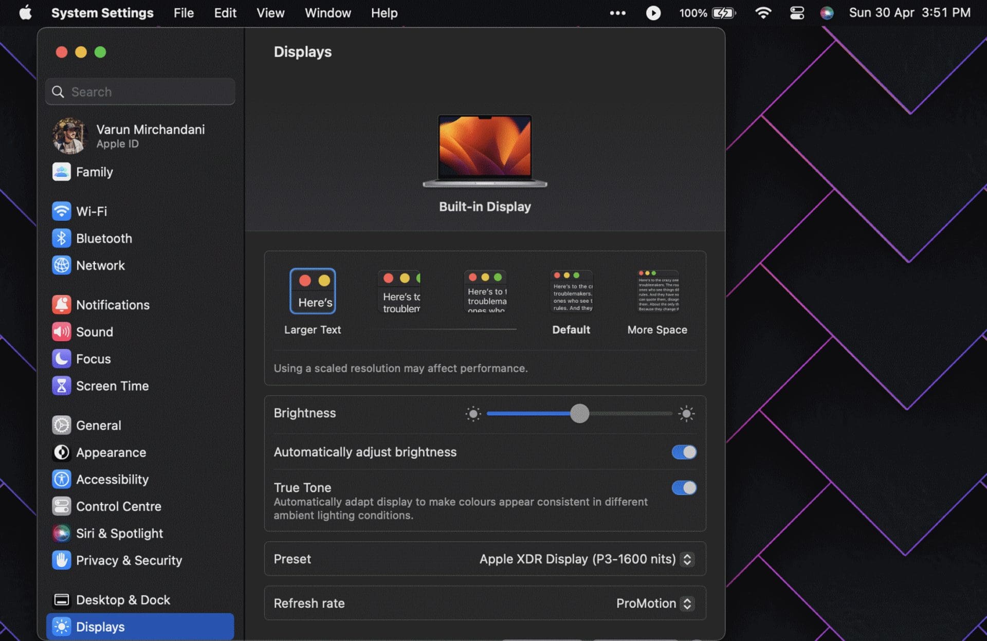Click the True Tone description text
Viewport: 987px width, 641px height.
point(461,509)
